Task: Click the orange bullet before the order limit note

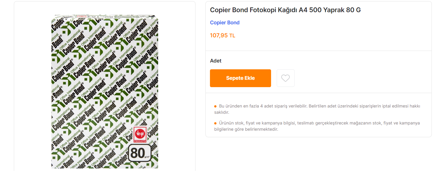Action: tap(215, 106)
